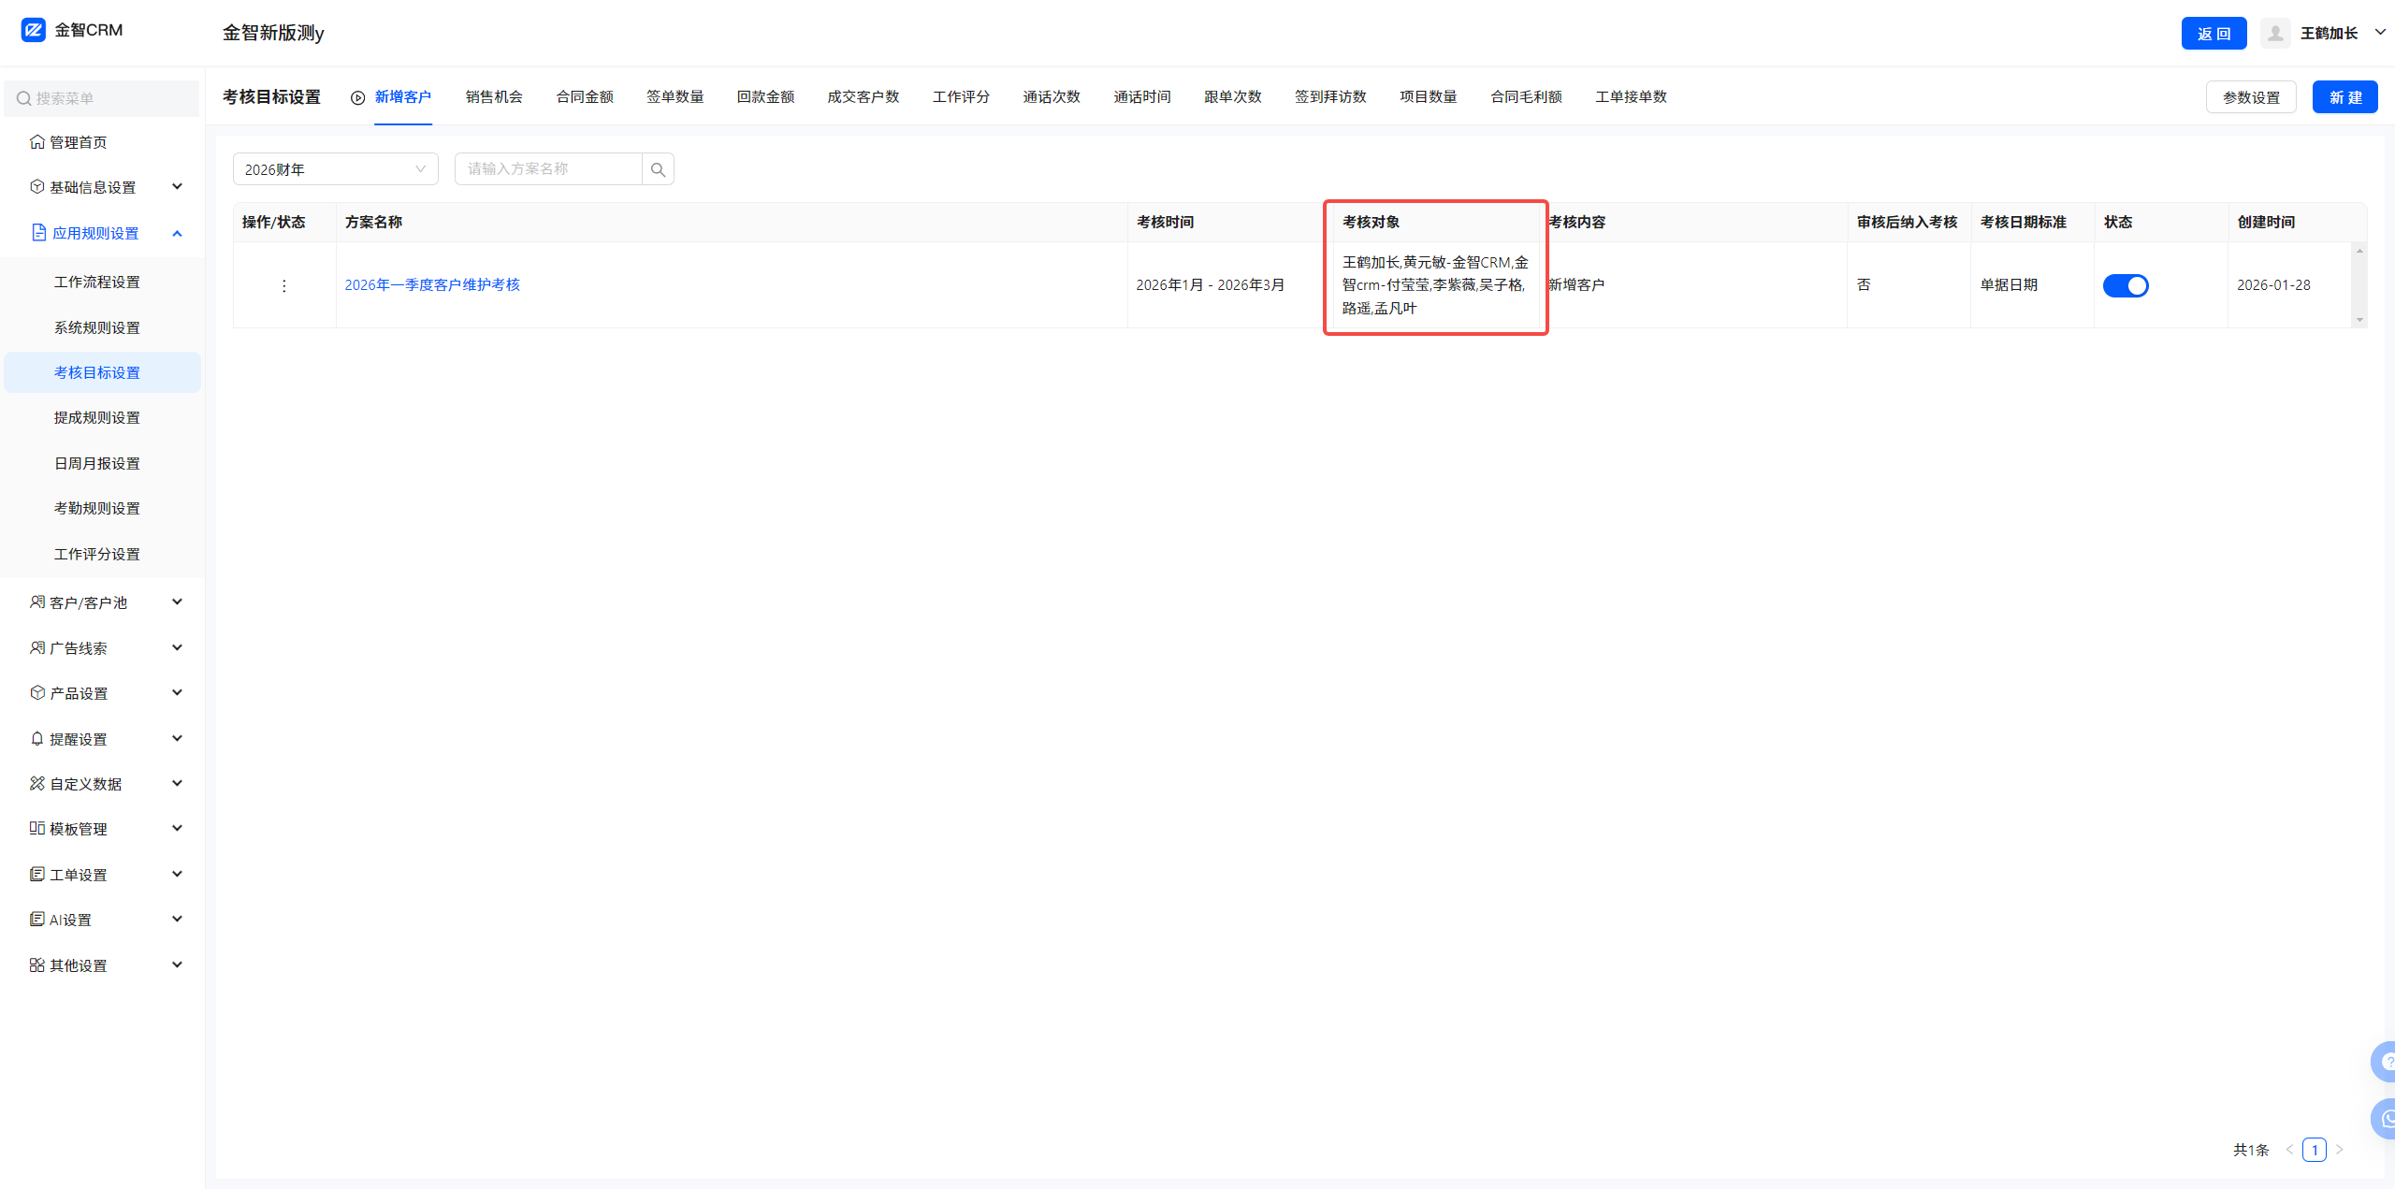Open the three-dot row action menu

284,285
